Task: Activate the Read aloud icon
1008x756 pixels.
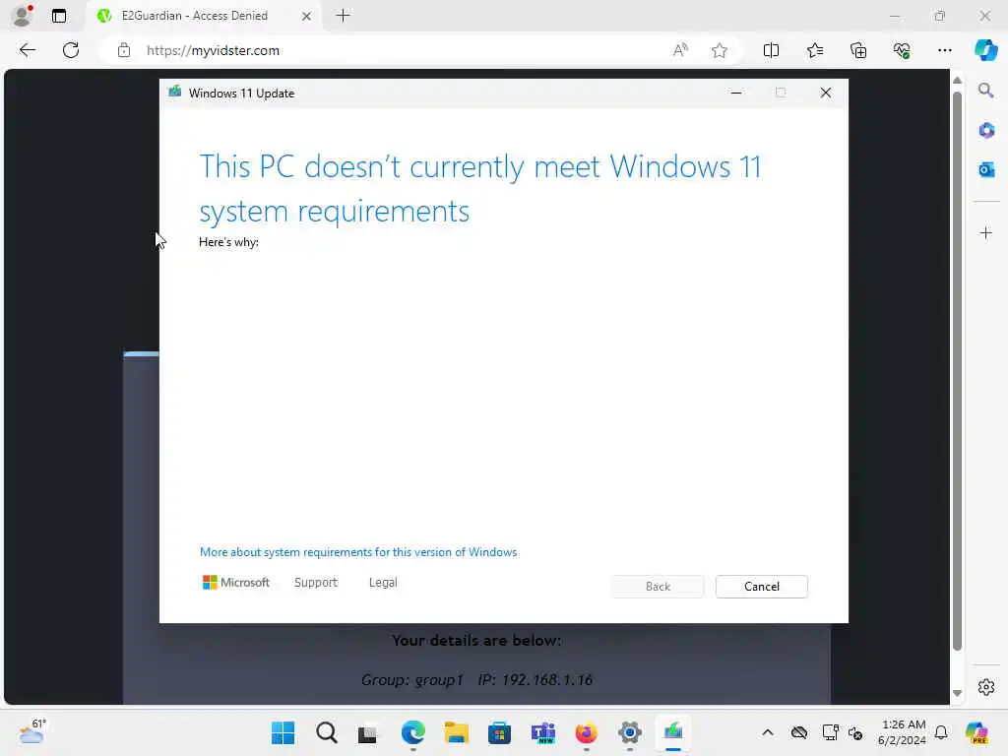Action: click(x=680, y=50)
